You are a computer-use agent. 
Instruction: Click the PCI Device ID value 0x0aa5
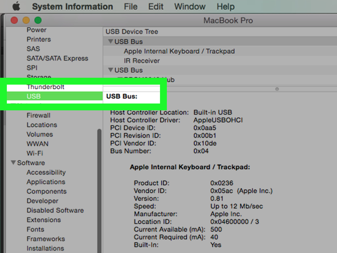coord(205,128)
